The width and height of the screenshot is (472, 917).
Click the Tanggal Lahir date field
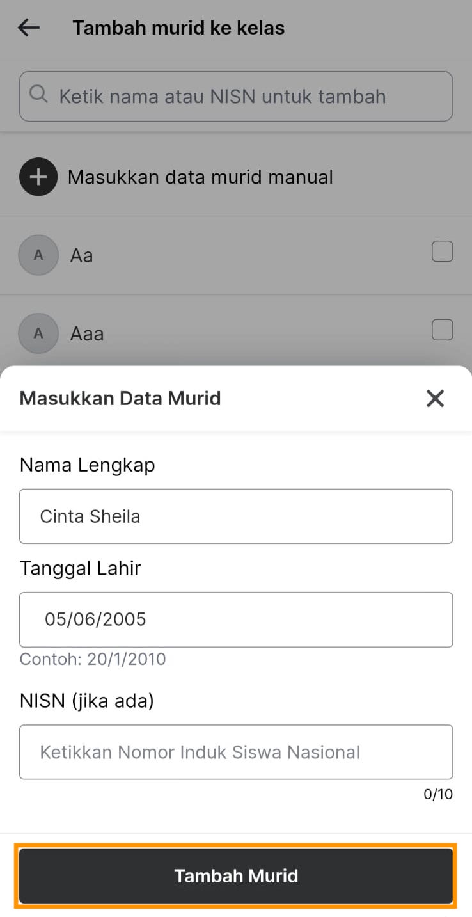(x=236, y=619)
